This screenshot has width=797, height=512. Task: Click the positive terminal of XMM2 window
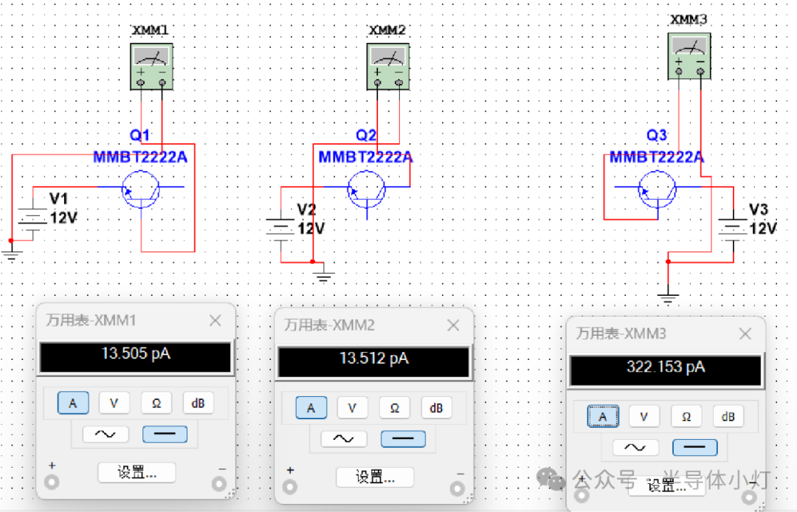(x=290, y=487)
